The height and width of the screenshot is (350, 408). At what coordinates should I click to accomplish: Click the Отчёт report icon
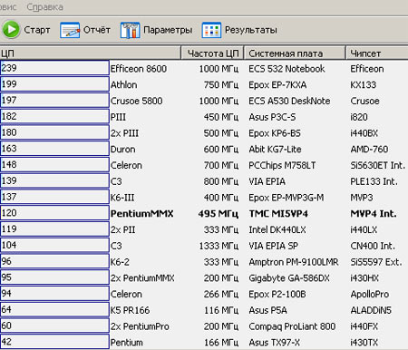click(70, 30)
